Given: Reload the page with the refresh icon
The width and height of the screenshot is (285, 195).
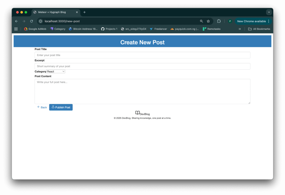Looking at the screenshot, I should [31, 21].
